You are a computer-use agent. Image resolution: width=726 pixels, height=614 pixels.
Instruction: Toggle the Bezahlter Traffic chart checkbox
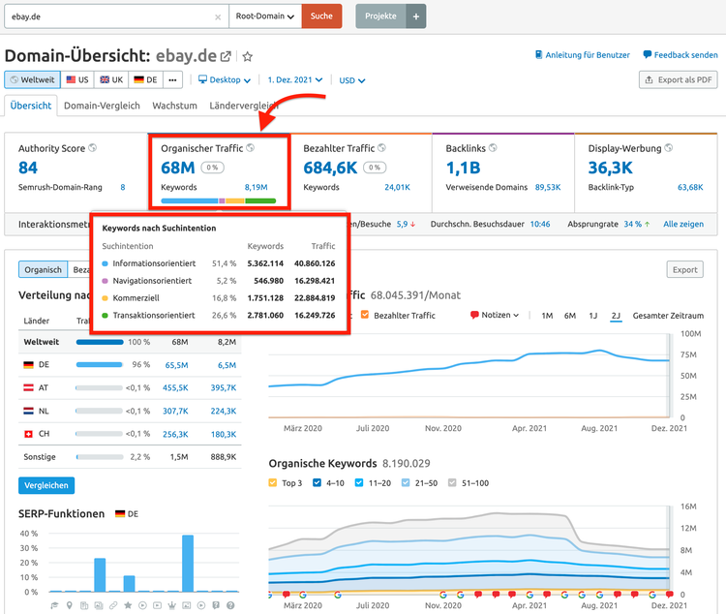point(365,315)
